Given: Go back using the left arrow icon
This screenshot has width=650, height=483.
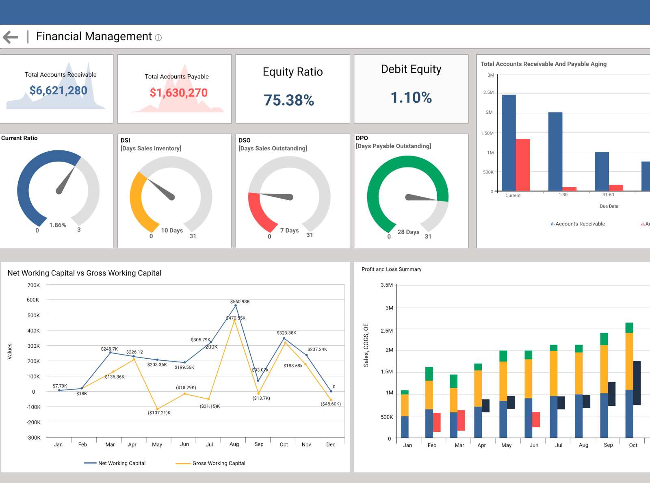Looking at the screenshot, I should 11,37.
